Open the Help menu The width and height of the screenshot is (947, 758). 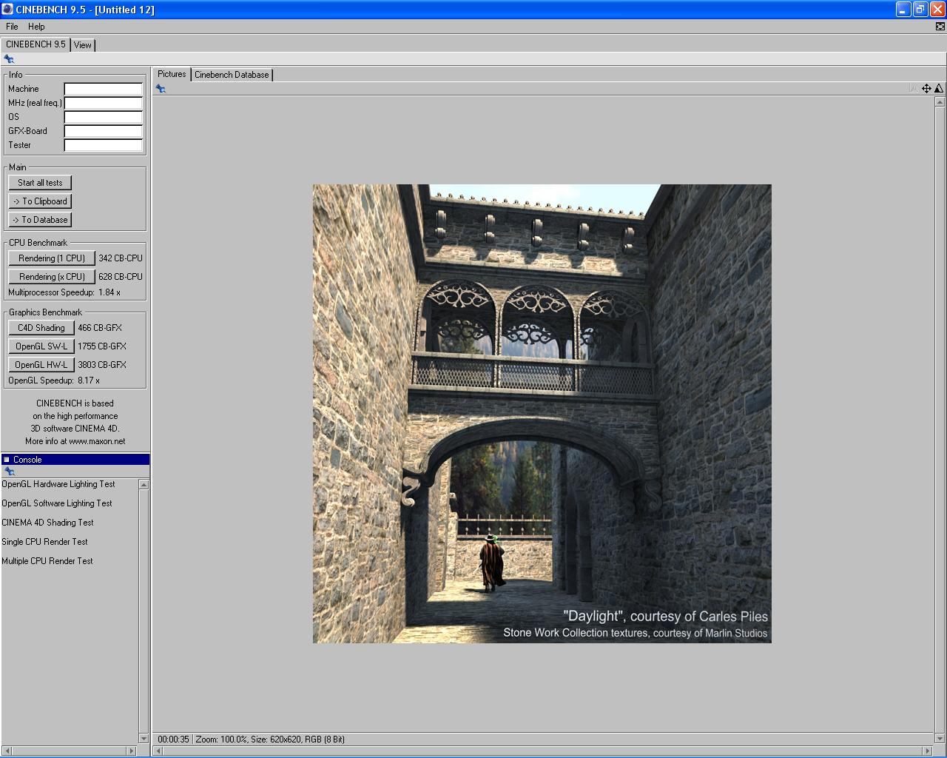click(x=36, y=27)
